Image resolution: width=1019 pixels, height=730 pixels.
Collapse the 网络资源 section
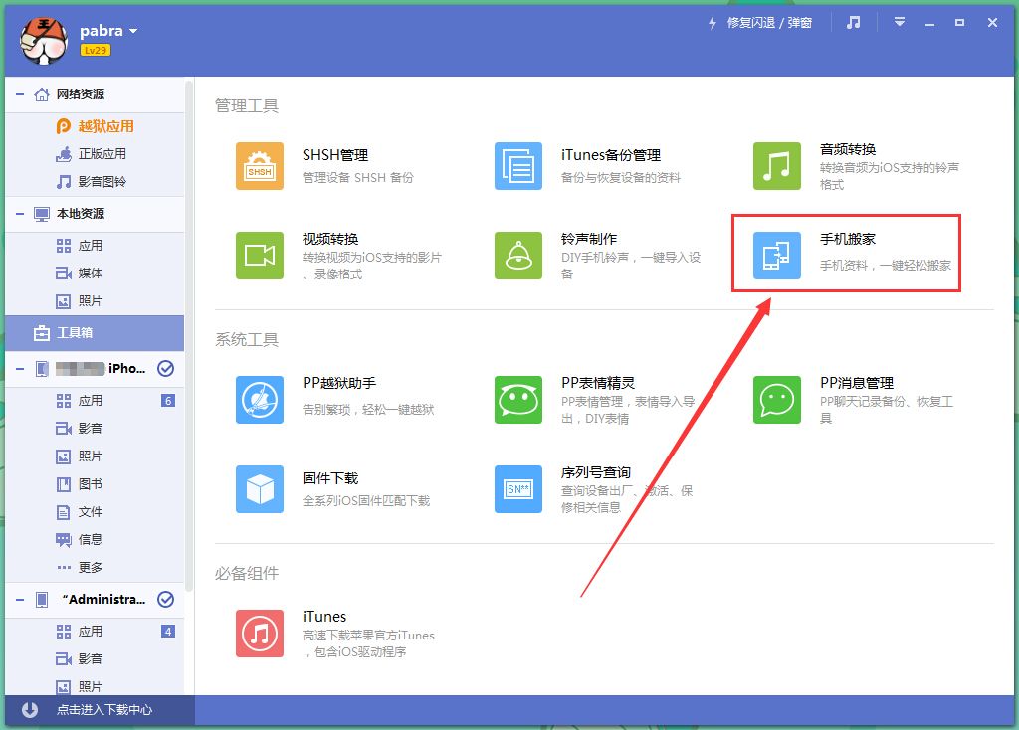[20, 94]
